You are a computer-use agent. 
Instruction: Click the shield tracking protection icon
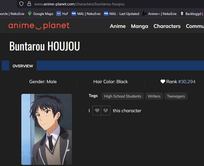(21, 4)
